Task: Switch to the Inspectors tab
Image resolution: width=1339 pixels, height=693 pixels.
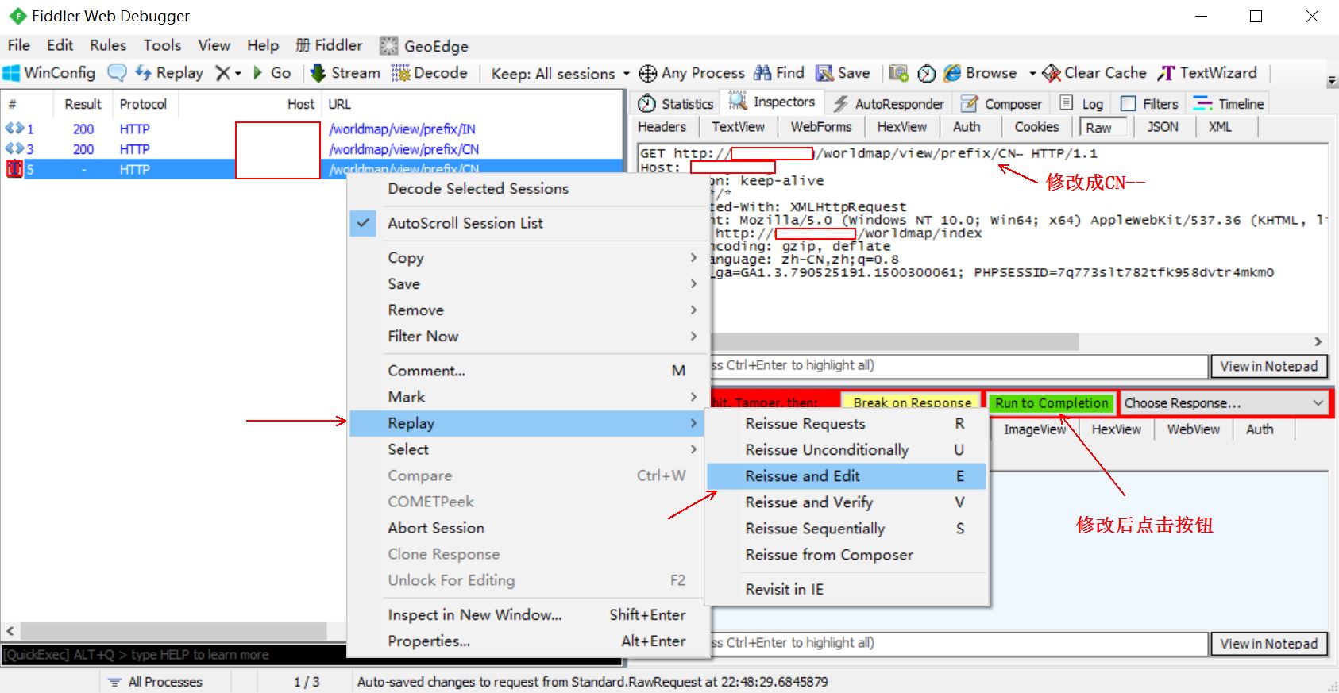Action: click(x=772, y=102)
